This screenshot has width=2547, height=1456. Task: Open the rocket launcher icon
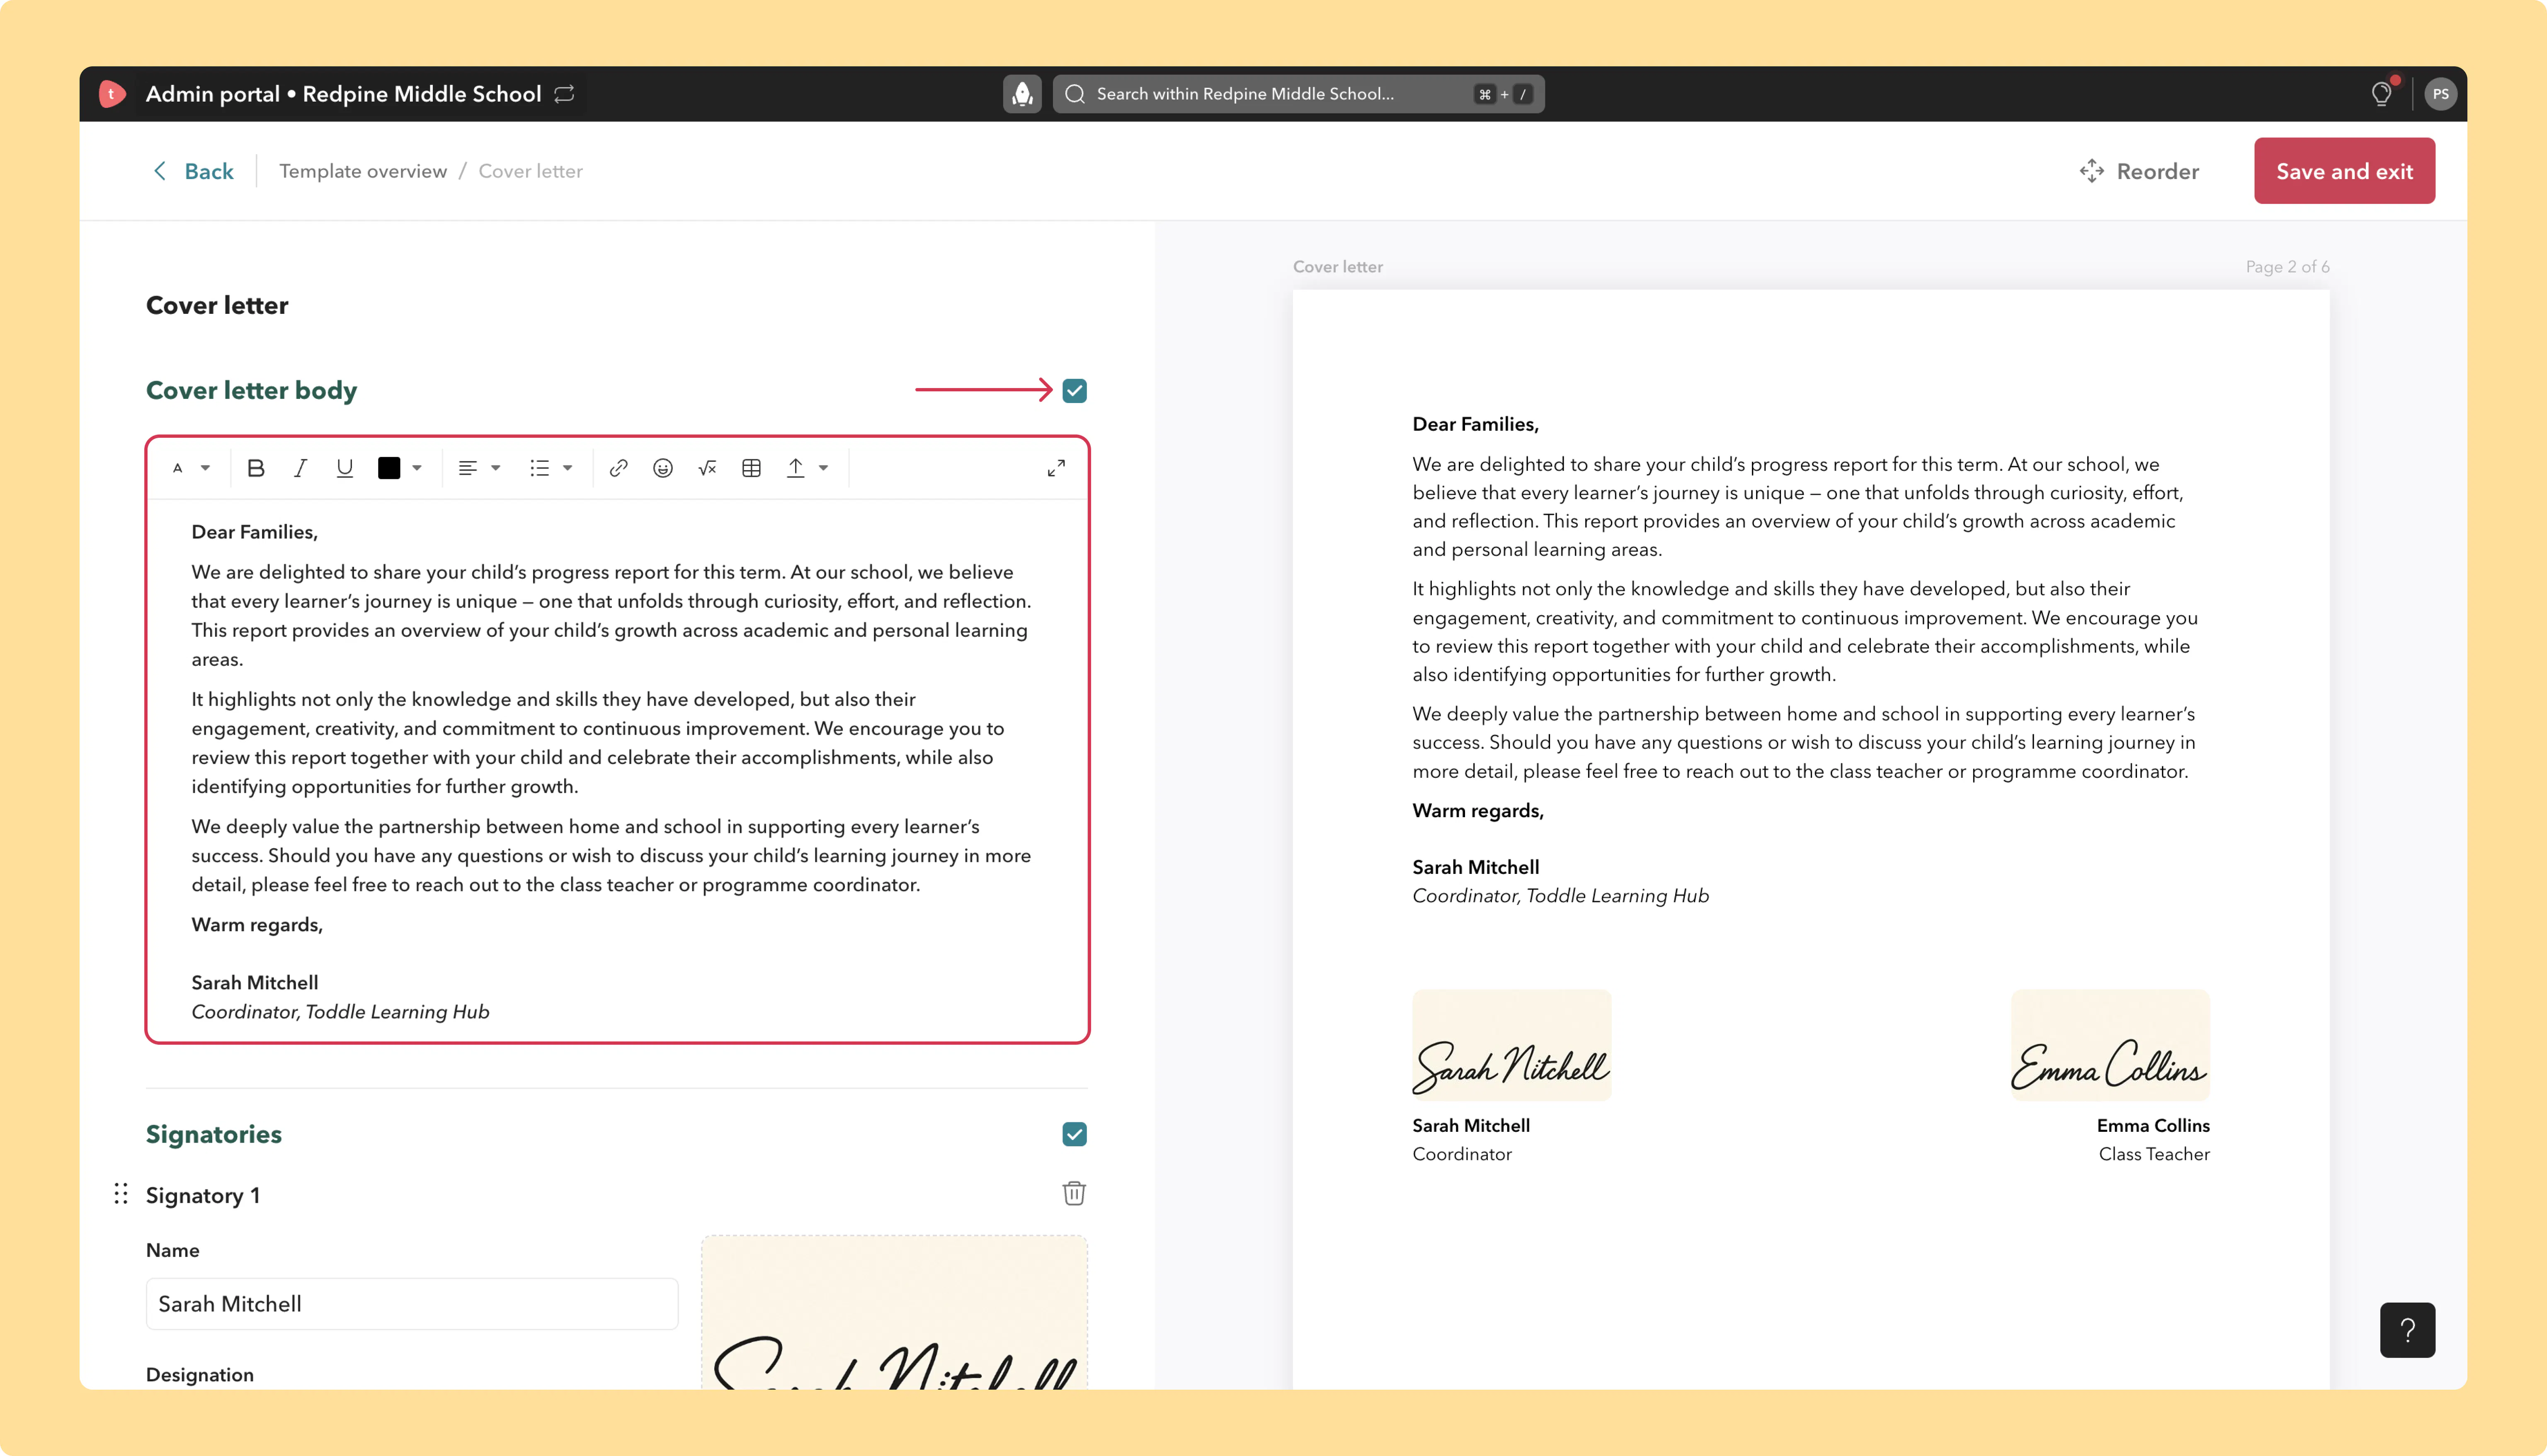pyautogui.click(x=1021, y=94)
